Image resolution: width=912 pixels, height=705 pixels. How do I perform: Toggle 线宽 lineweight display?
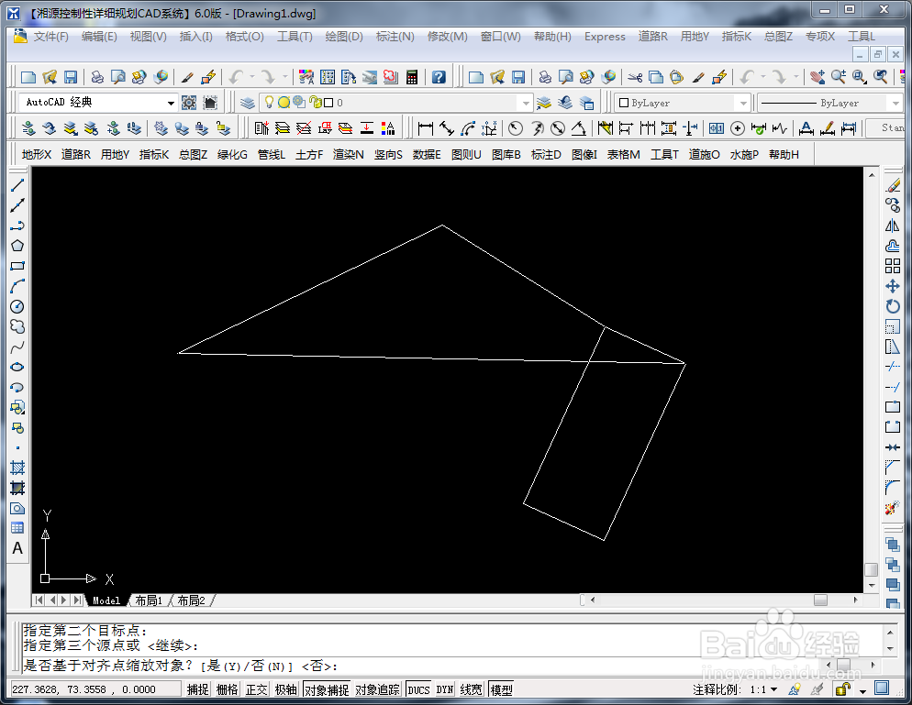471,689
